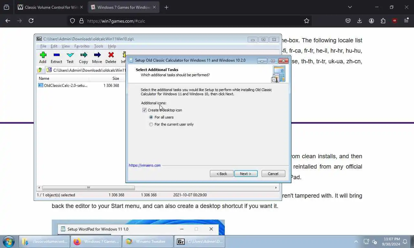Screen dimensions: 414x248
Task: Click the Move icon in 7-Zip toolbar
Action: tap(97, 57)
